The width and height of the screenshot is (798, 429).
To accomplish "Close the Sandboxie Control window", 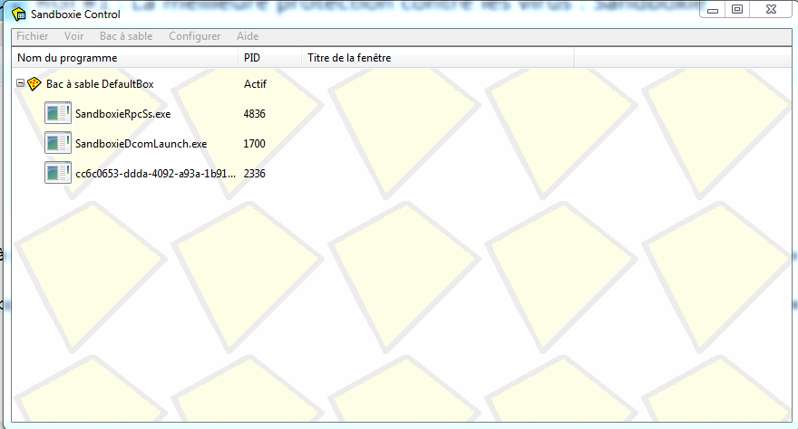I will coord(771,10).
